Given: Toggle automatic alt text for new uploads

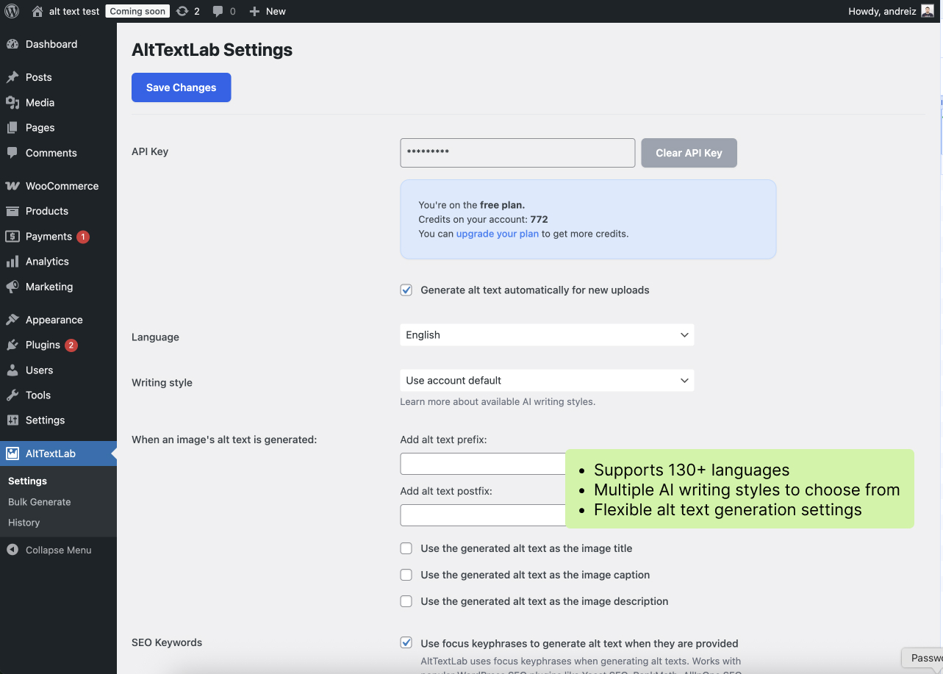Looking at the screenshot, I should tap(406, 290).
